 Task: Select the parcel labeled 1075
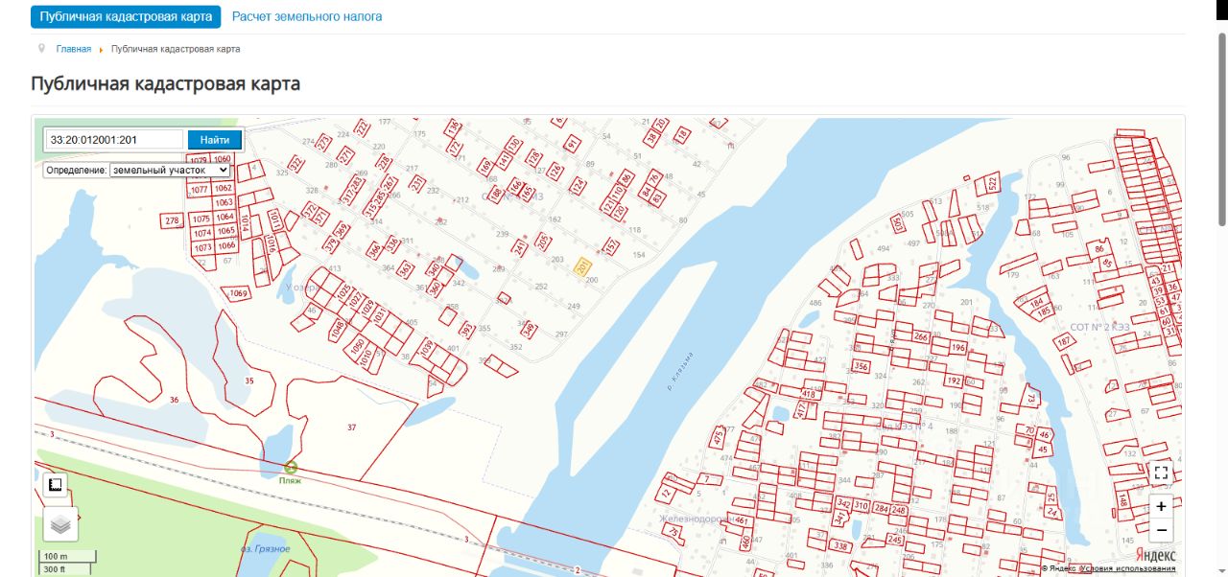tap(201, 219)
